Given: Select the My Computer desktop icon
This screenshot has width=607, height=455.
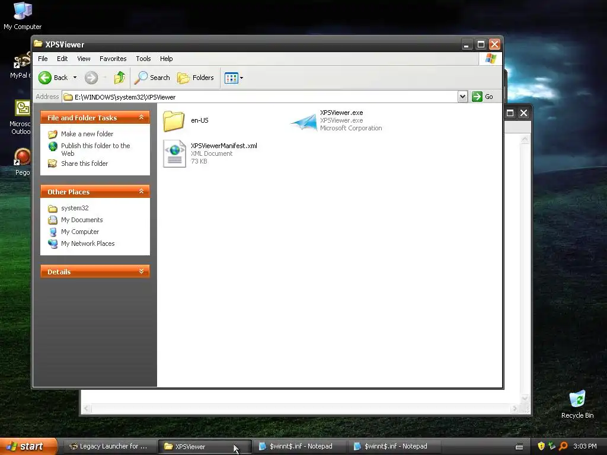Looking at the screenshot, I should [x=23, y=16].
